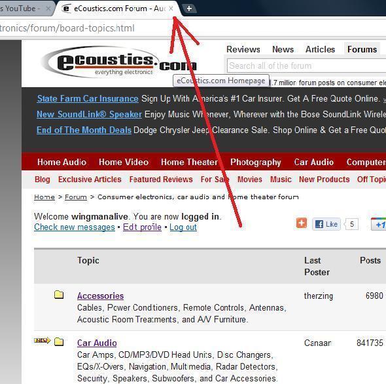The image size is (386, 384).
Task: Open the Off Topic section
Action: (x=372, y=180)
